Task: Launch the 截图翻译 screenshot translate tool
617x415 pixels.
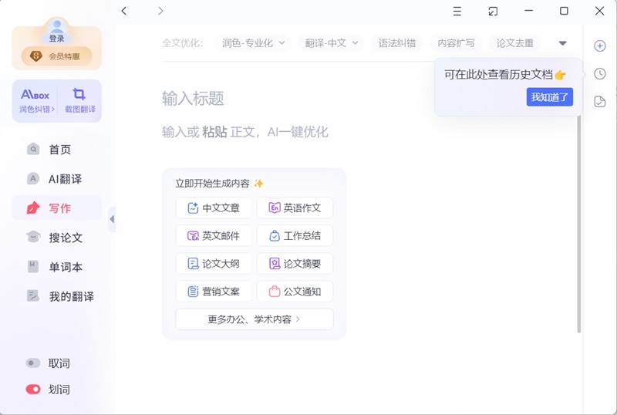Action: (x=80, y=101)
